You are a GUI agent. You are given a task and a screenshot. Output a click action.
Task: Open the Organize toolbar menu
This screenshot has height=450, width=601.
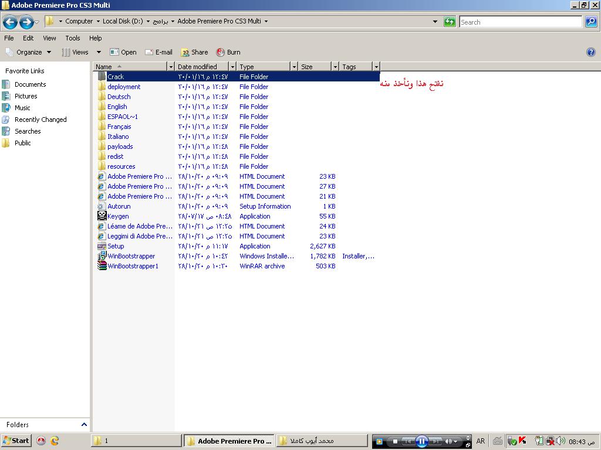[x=28, y=52]
